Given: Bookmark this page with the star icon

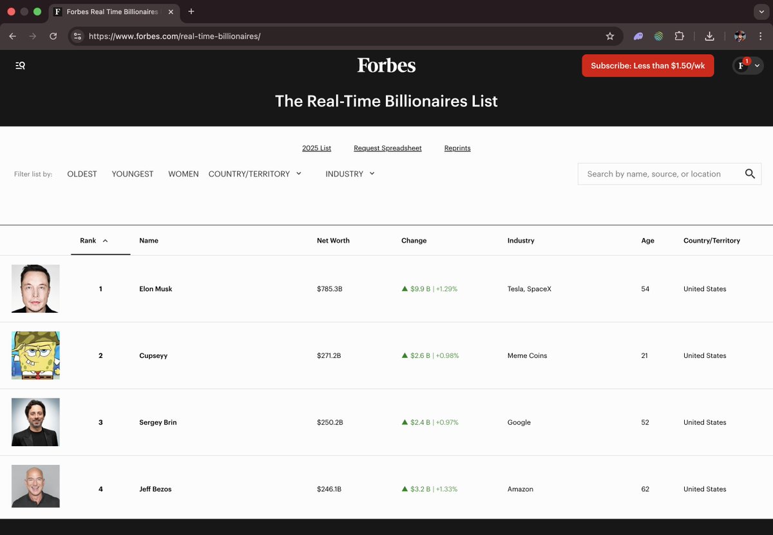Looking at the screenshot, I should [x=610, y=36].
